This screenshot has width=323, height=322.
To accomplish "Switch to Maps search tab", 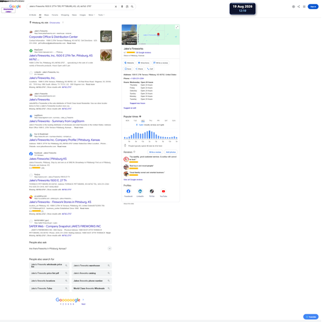I will pos(47,15).
